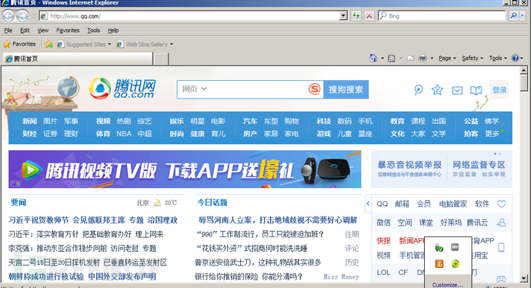Open the Favorites menu in menu bar

[x=68, y=30]
